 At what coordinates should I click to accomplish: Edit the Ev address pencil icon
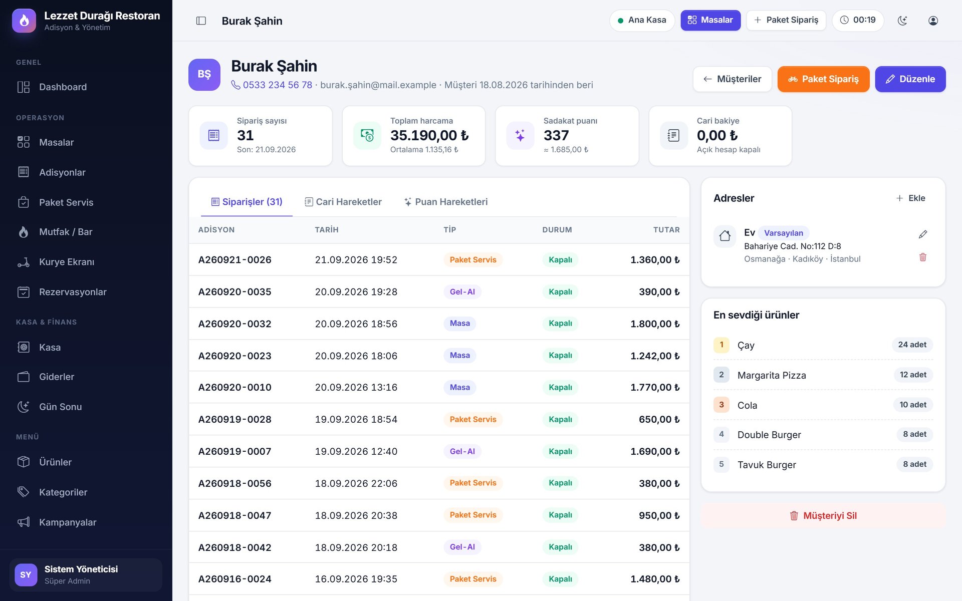tap(923, 234)
